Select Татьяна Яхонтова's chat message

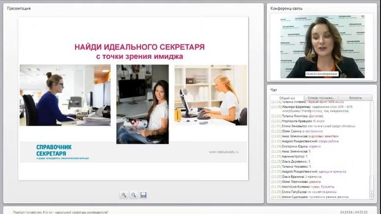point(298,116)
